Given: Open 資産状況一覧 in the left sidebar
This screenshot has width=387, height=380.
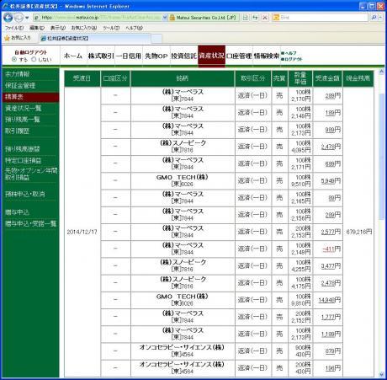Looking at the screenshot, I should click(24, 108).
